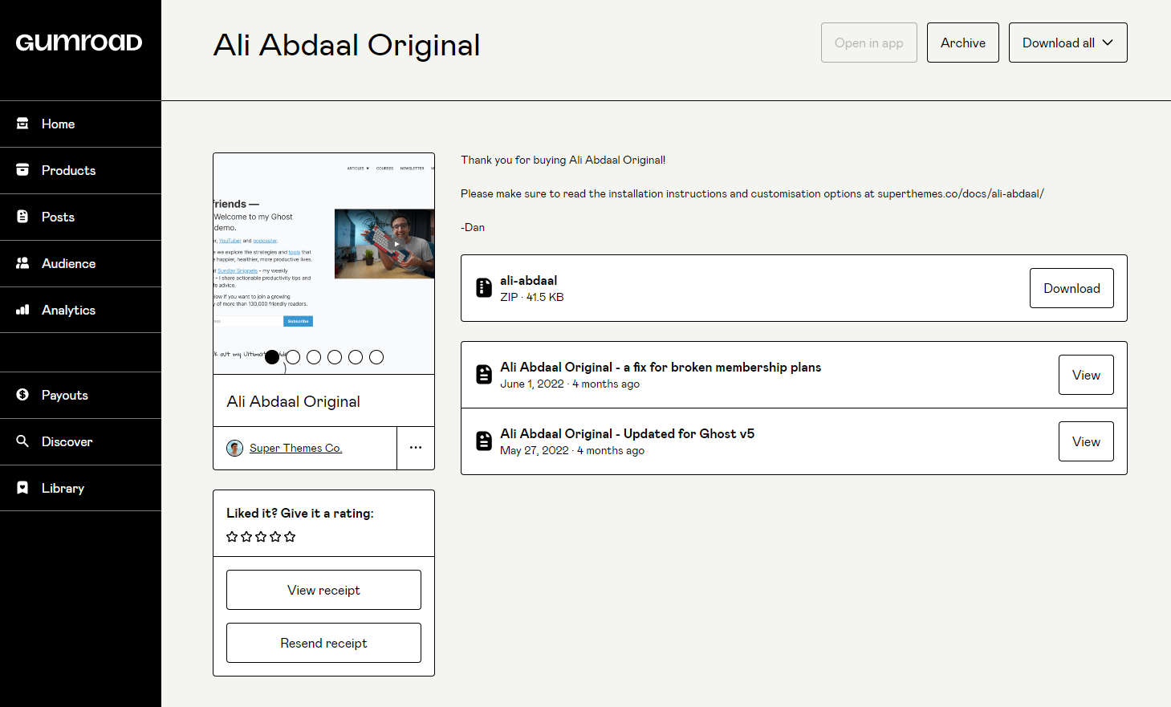The width and height of the screenshot is (1171, 707).
Task: Open the three-dots product options menu
Action: click(x=416, y=448)
